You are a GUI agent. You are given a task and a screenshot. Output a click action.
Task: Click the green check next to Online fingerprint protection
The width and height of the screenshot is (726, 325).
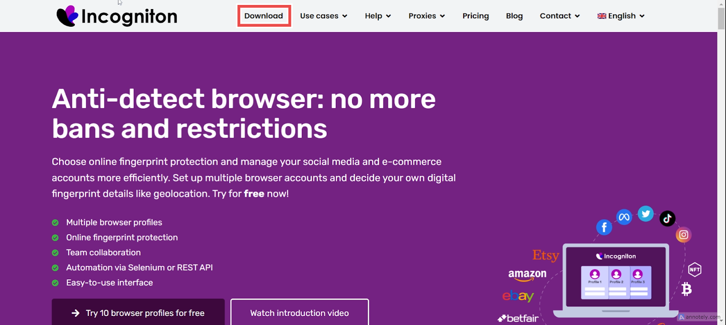pos(55,238)
